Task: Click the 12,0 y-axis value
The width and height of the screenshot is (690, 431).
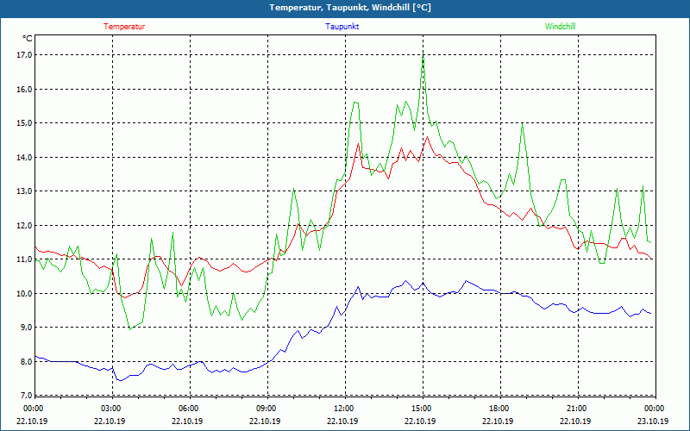Action: tap(24, 226)
